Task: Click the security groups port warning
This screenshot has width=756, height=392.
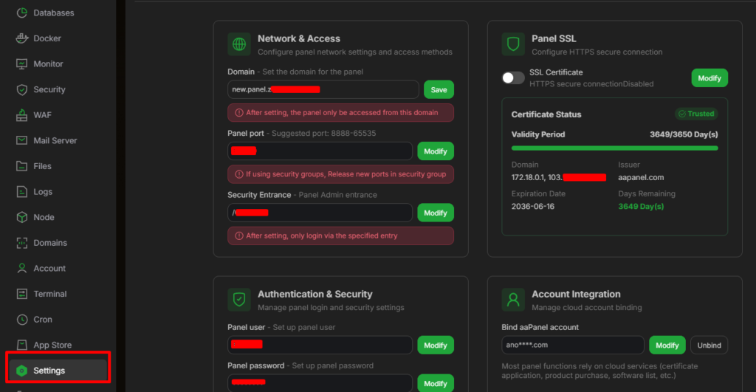Action: pyautogui.click(x=340, y=174)
